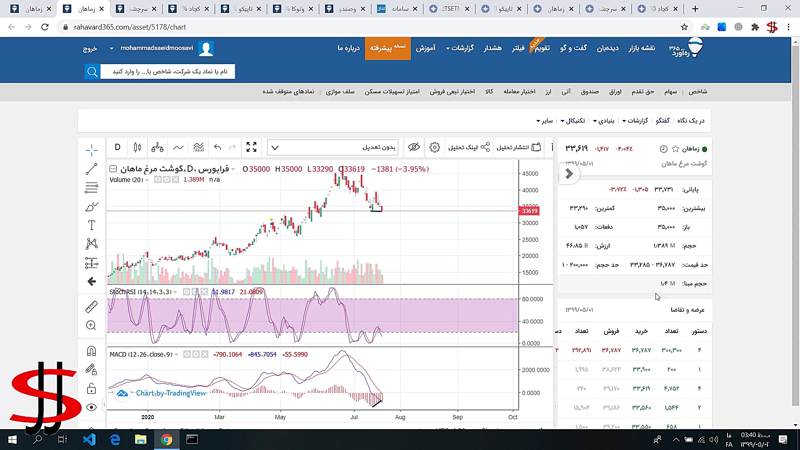Select the brush drawing tool
The width and height of the screenshot is (800, 450).
(x=91, y=207)
